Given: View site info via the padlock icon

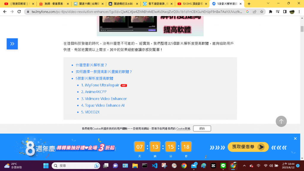Looking at the screenshot, I should tap(28, 12).
